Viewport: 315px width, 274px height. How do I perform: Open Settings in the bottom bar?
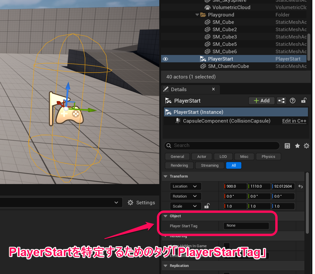(x=141, y=203)
